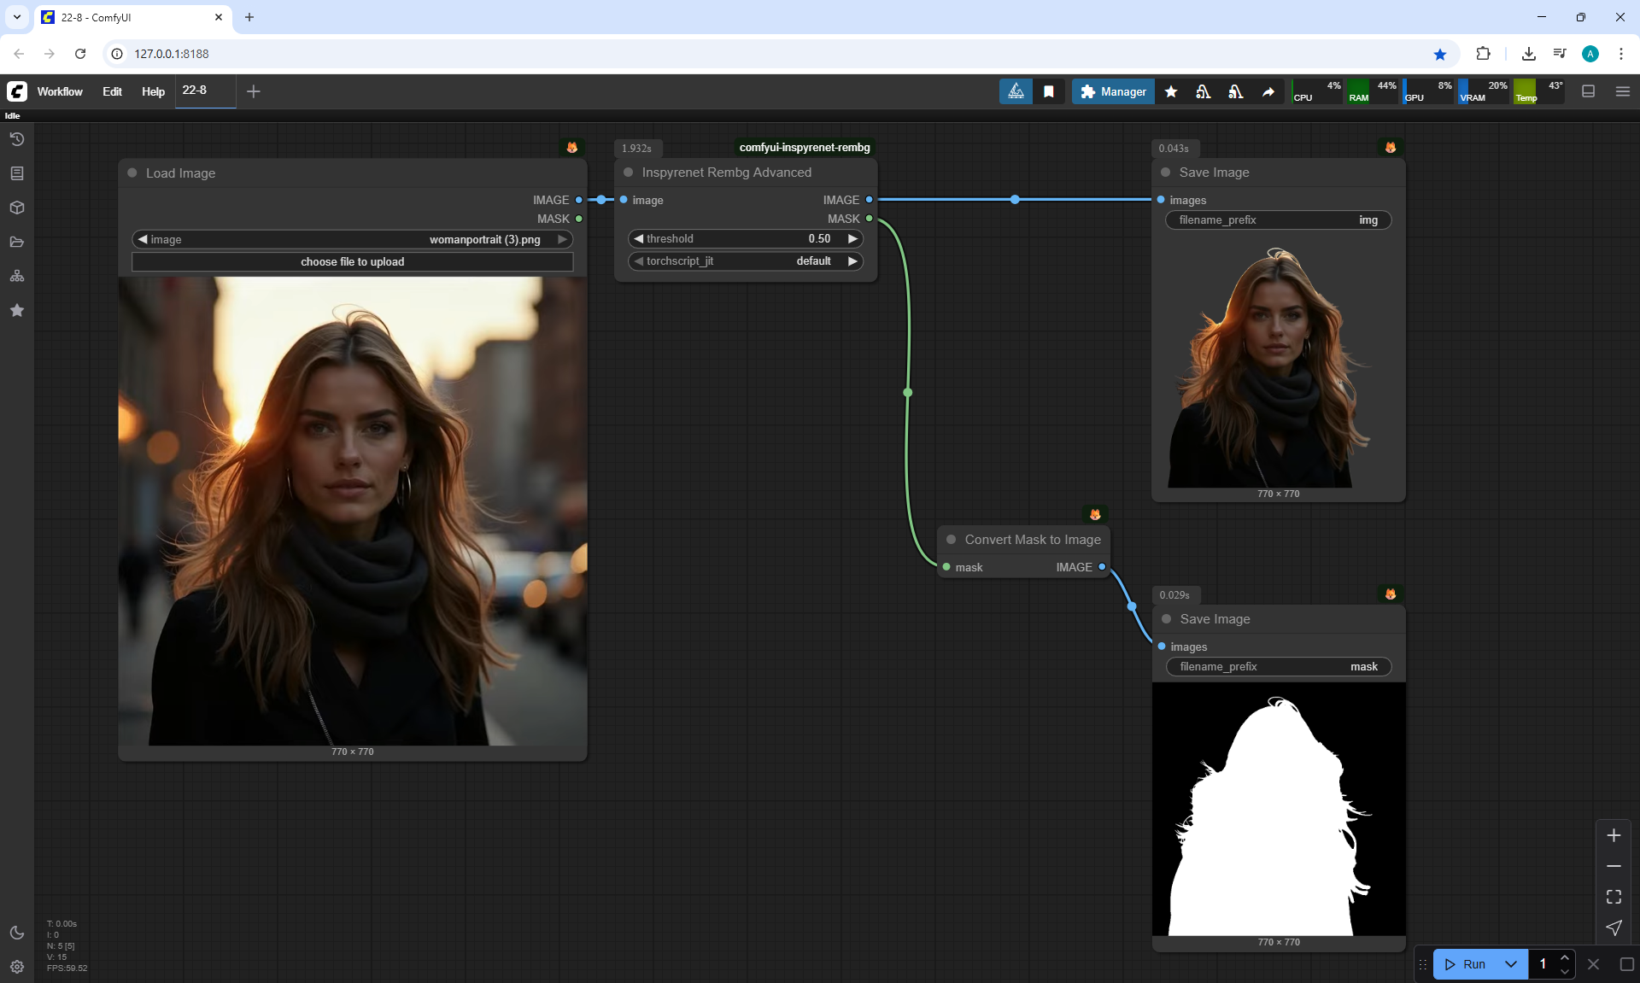Viewport: 1640px width, 983px height.
Task: Click choose file to upload button
Action: (x=352, y=262)
